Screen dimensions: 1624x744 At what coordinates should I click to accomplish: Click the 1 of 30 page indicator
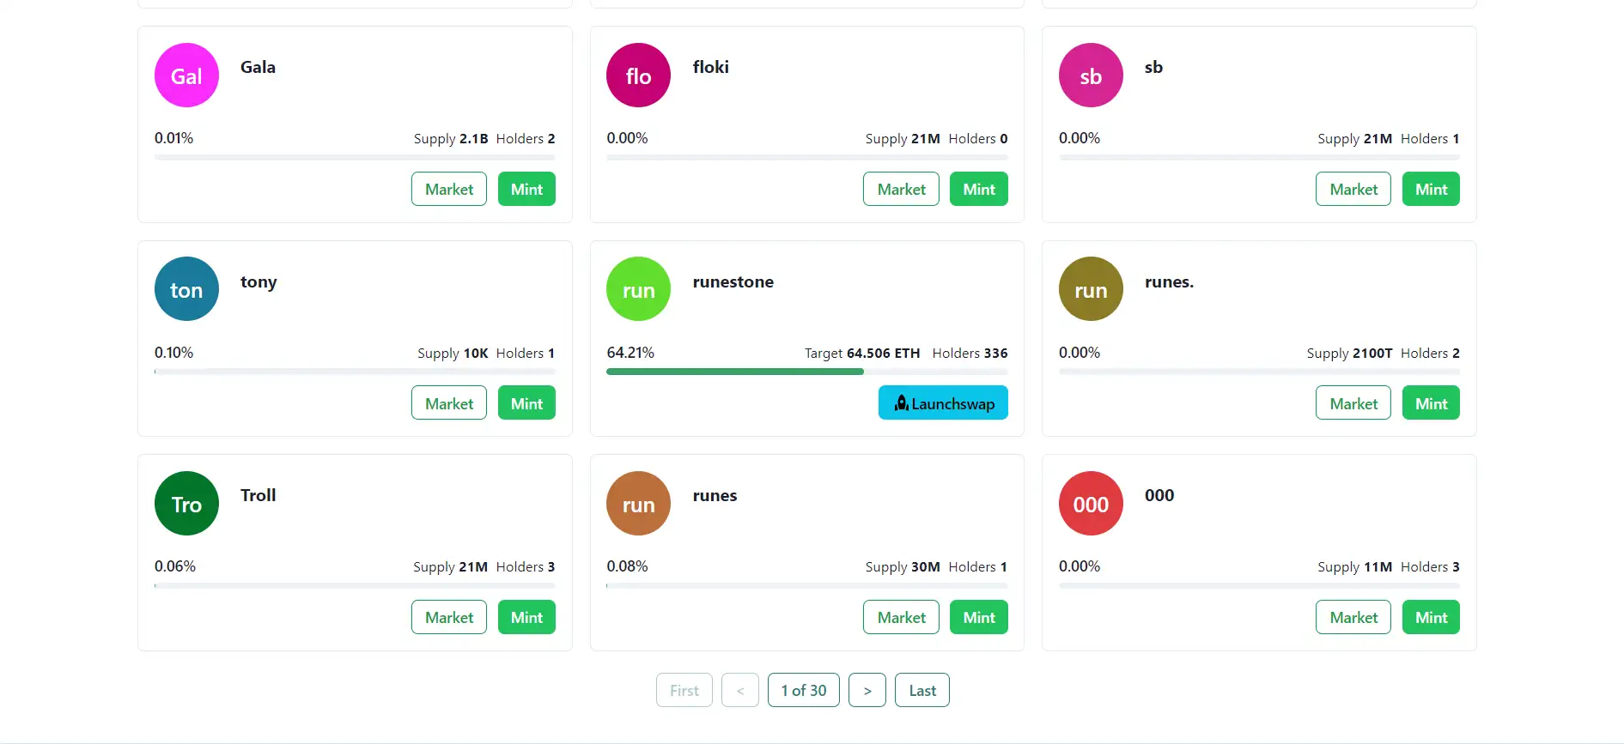point(803,691)
